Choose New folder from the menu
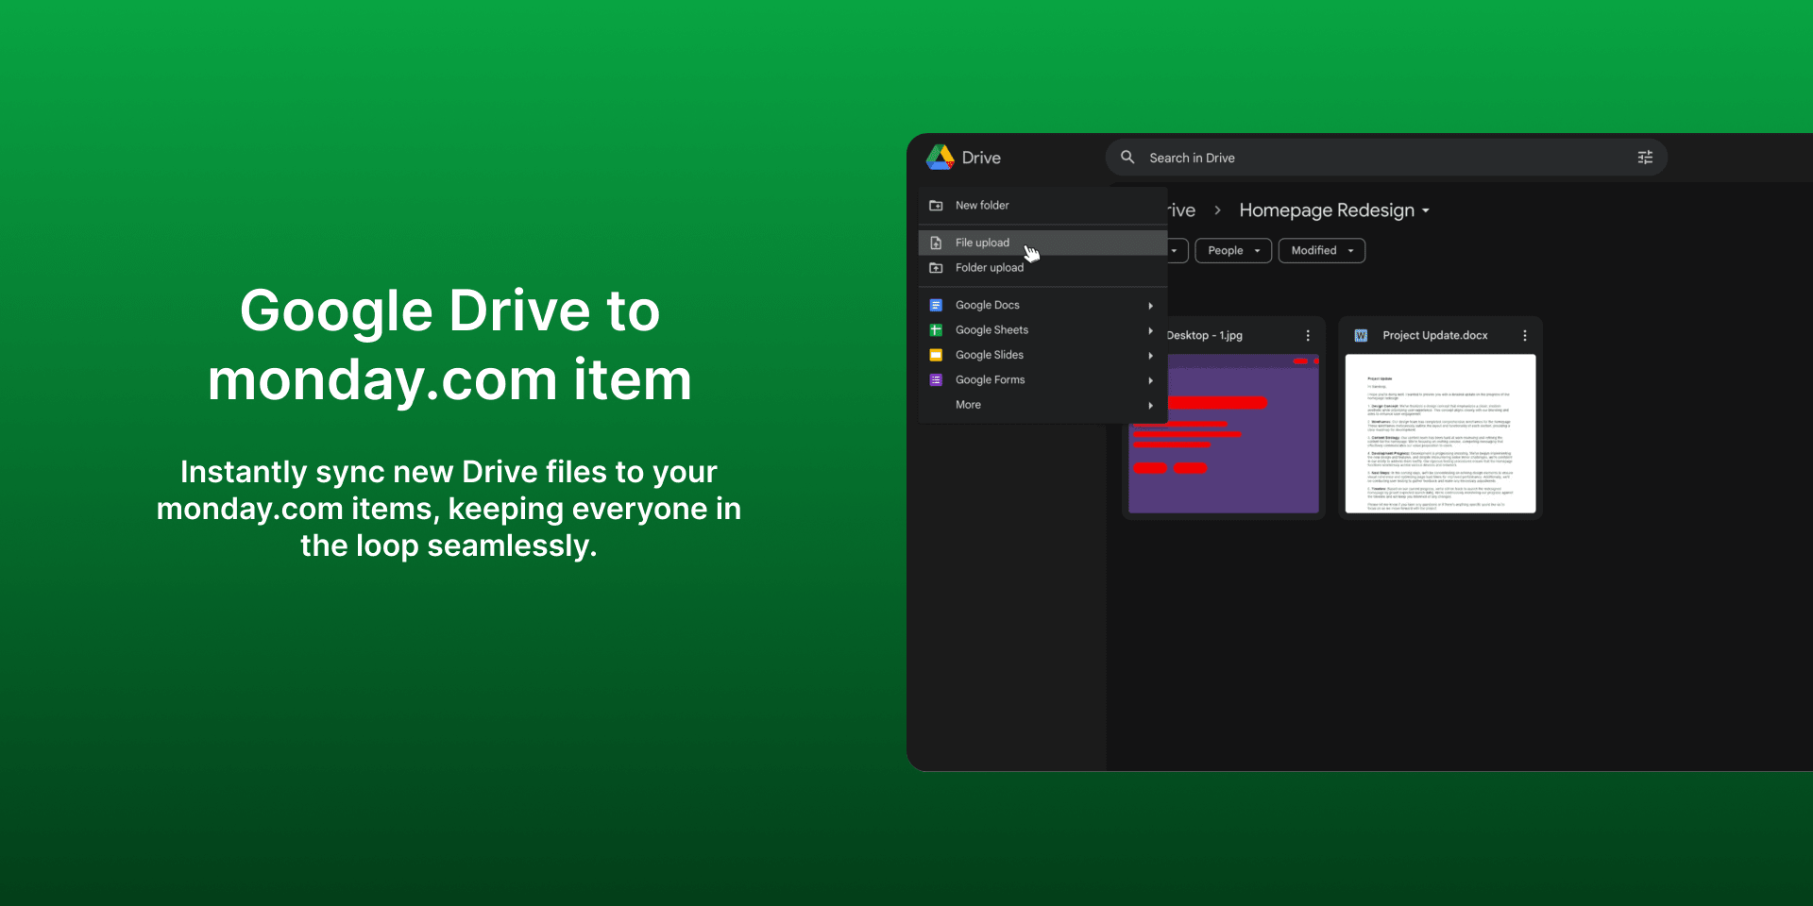This screenshot has width=1813, height=906. [1042, 205]
